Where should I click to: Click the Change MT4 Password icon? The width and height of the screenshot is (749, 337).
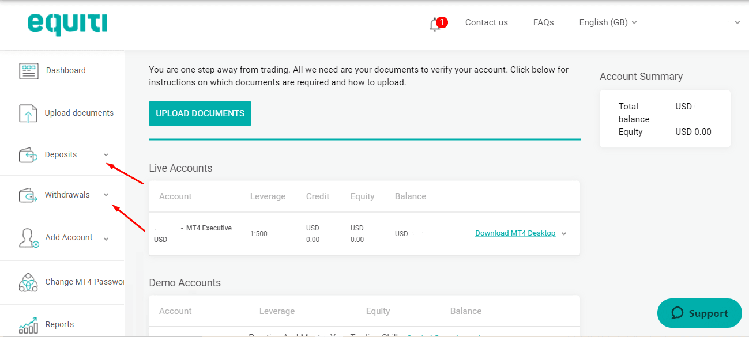pyautogui.click(x=28, y=282)
